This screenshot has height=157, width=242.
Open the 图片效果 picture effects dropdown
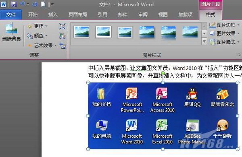[x=224, y=33]
